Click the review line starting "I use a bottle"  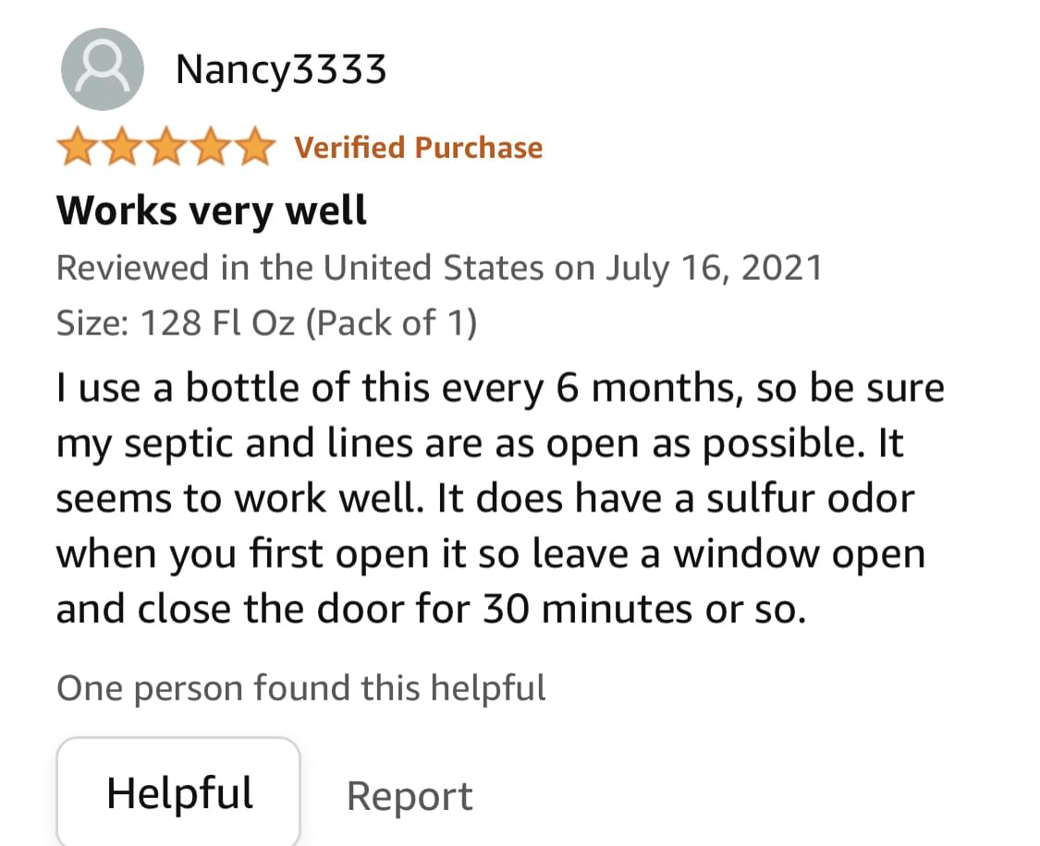click(x=499, y=389)
